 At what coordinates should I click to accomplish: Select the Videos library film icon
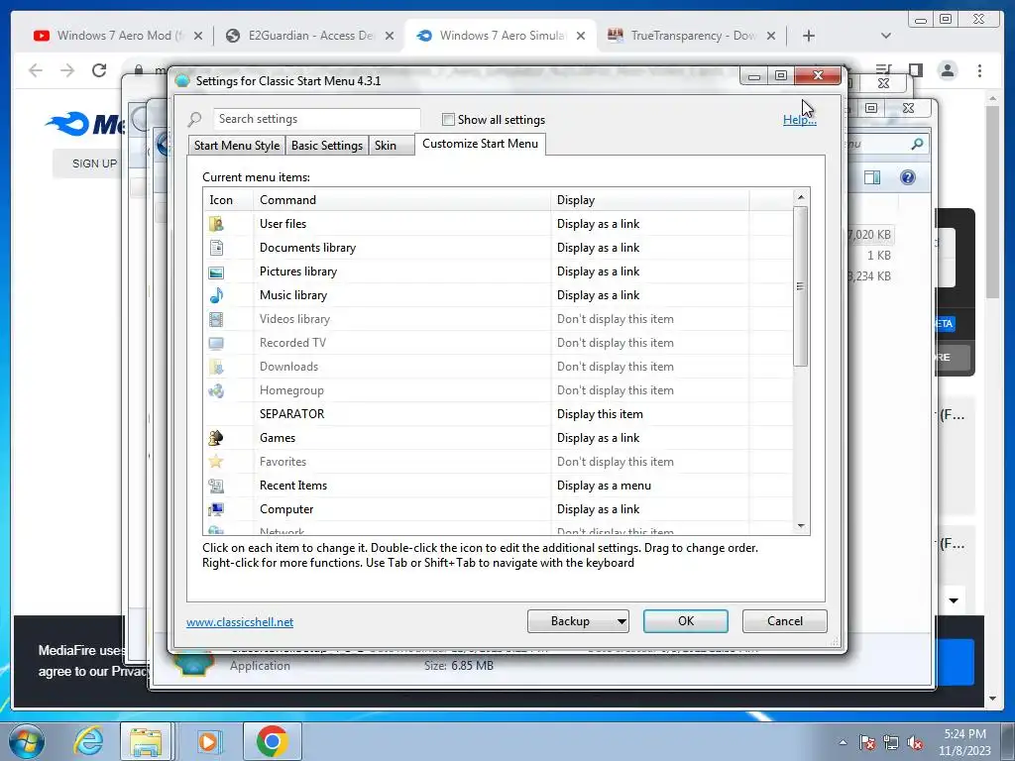[216, 319]
